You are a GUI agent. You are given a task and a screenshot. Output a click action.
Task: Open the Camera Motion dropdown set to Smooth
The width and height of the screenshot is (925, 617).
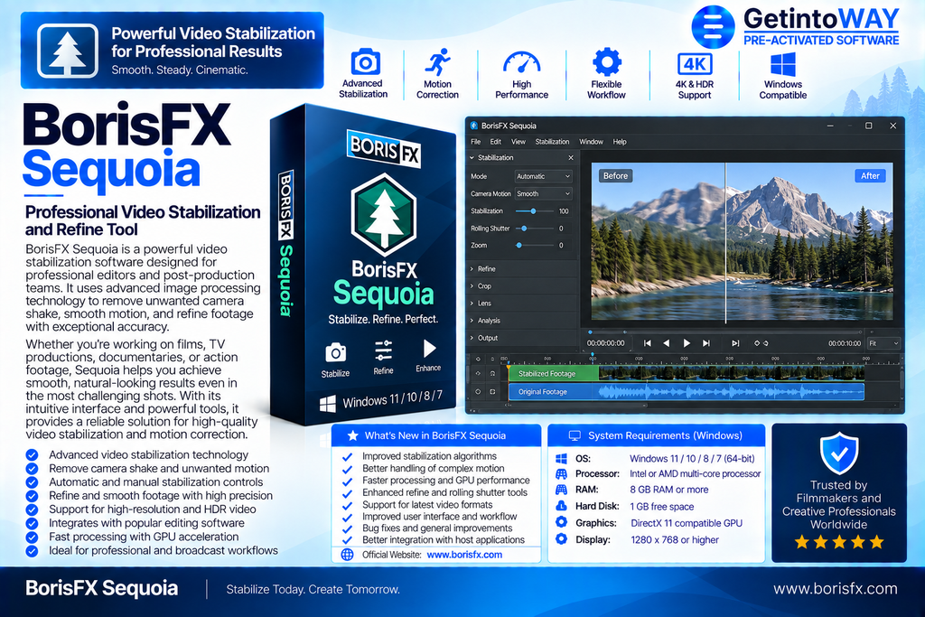(543, 193)
